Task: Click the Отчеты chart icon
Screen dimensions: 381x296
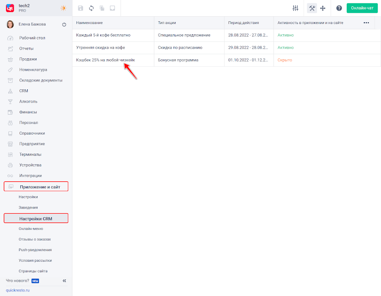Action: click(x=10, y=49)
